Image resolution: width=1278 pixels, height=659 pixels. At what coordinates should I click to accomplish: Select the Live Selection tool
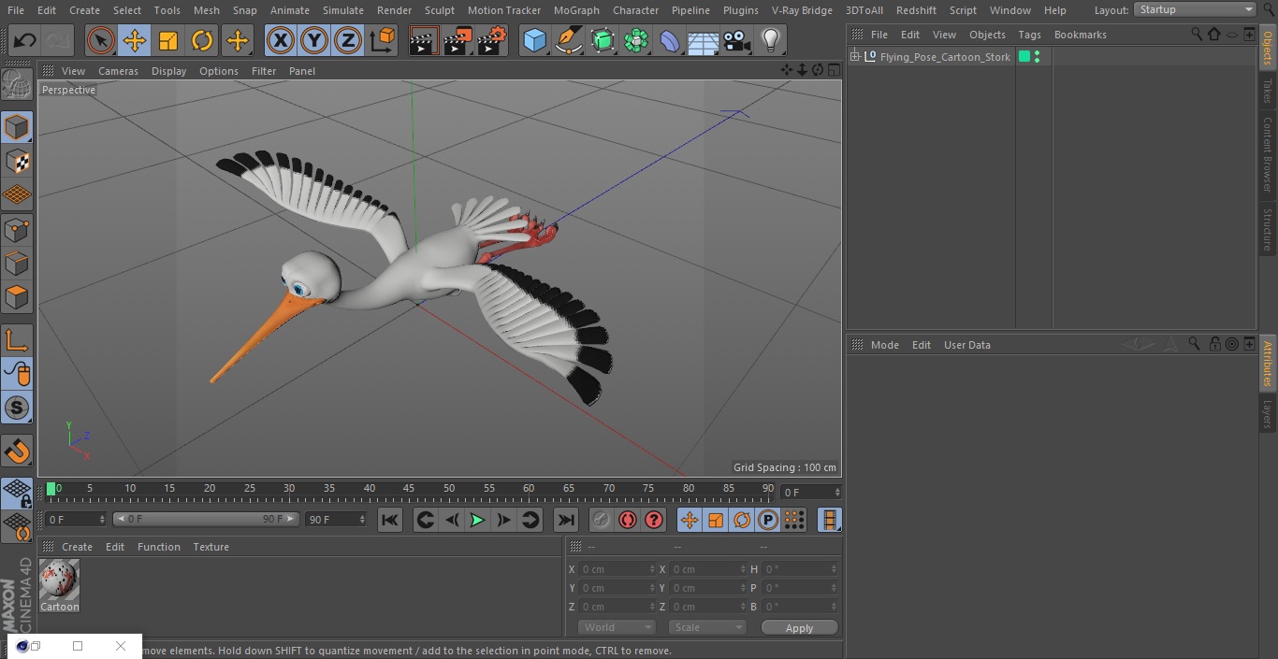pyautogui.click(x=101, y=40)
